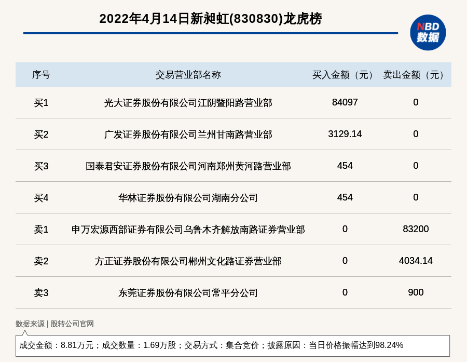Viewport: 467px width, 362px height.
Task: Click buy amount 454 in 买3 row
Action: tap(345, 166)
